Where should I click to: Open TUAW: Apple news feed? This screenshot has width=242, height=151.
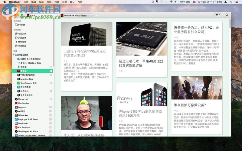coord(31,135)
